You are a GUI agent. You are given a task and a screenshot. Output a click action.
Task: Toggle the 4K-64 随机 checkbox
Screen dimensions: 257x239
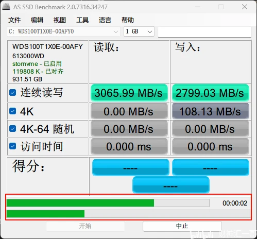tap(13, 128)
